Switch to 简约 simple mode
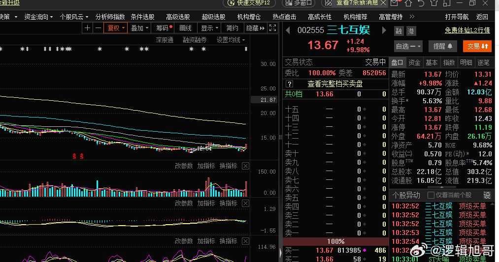 pos(232,28)
